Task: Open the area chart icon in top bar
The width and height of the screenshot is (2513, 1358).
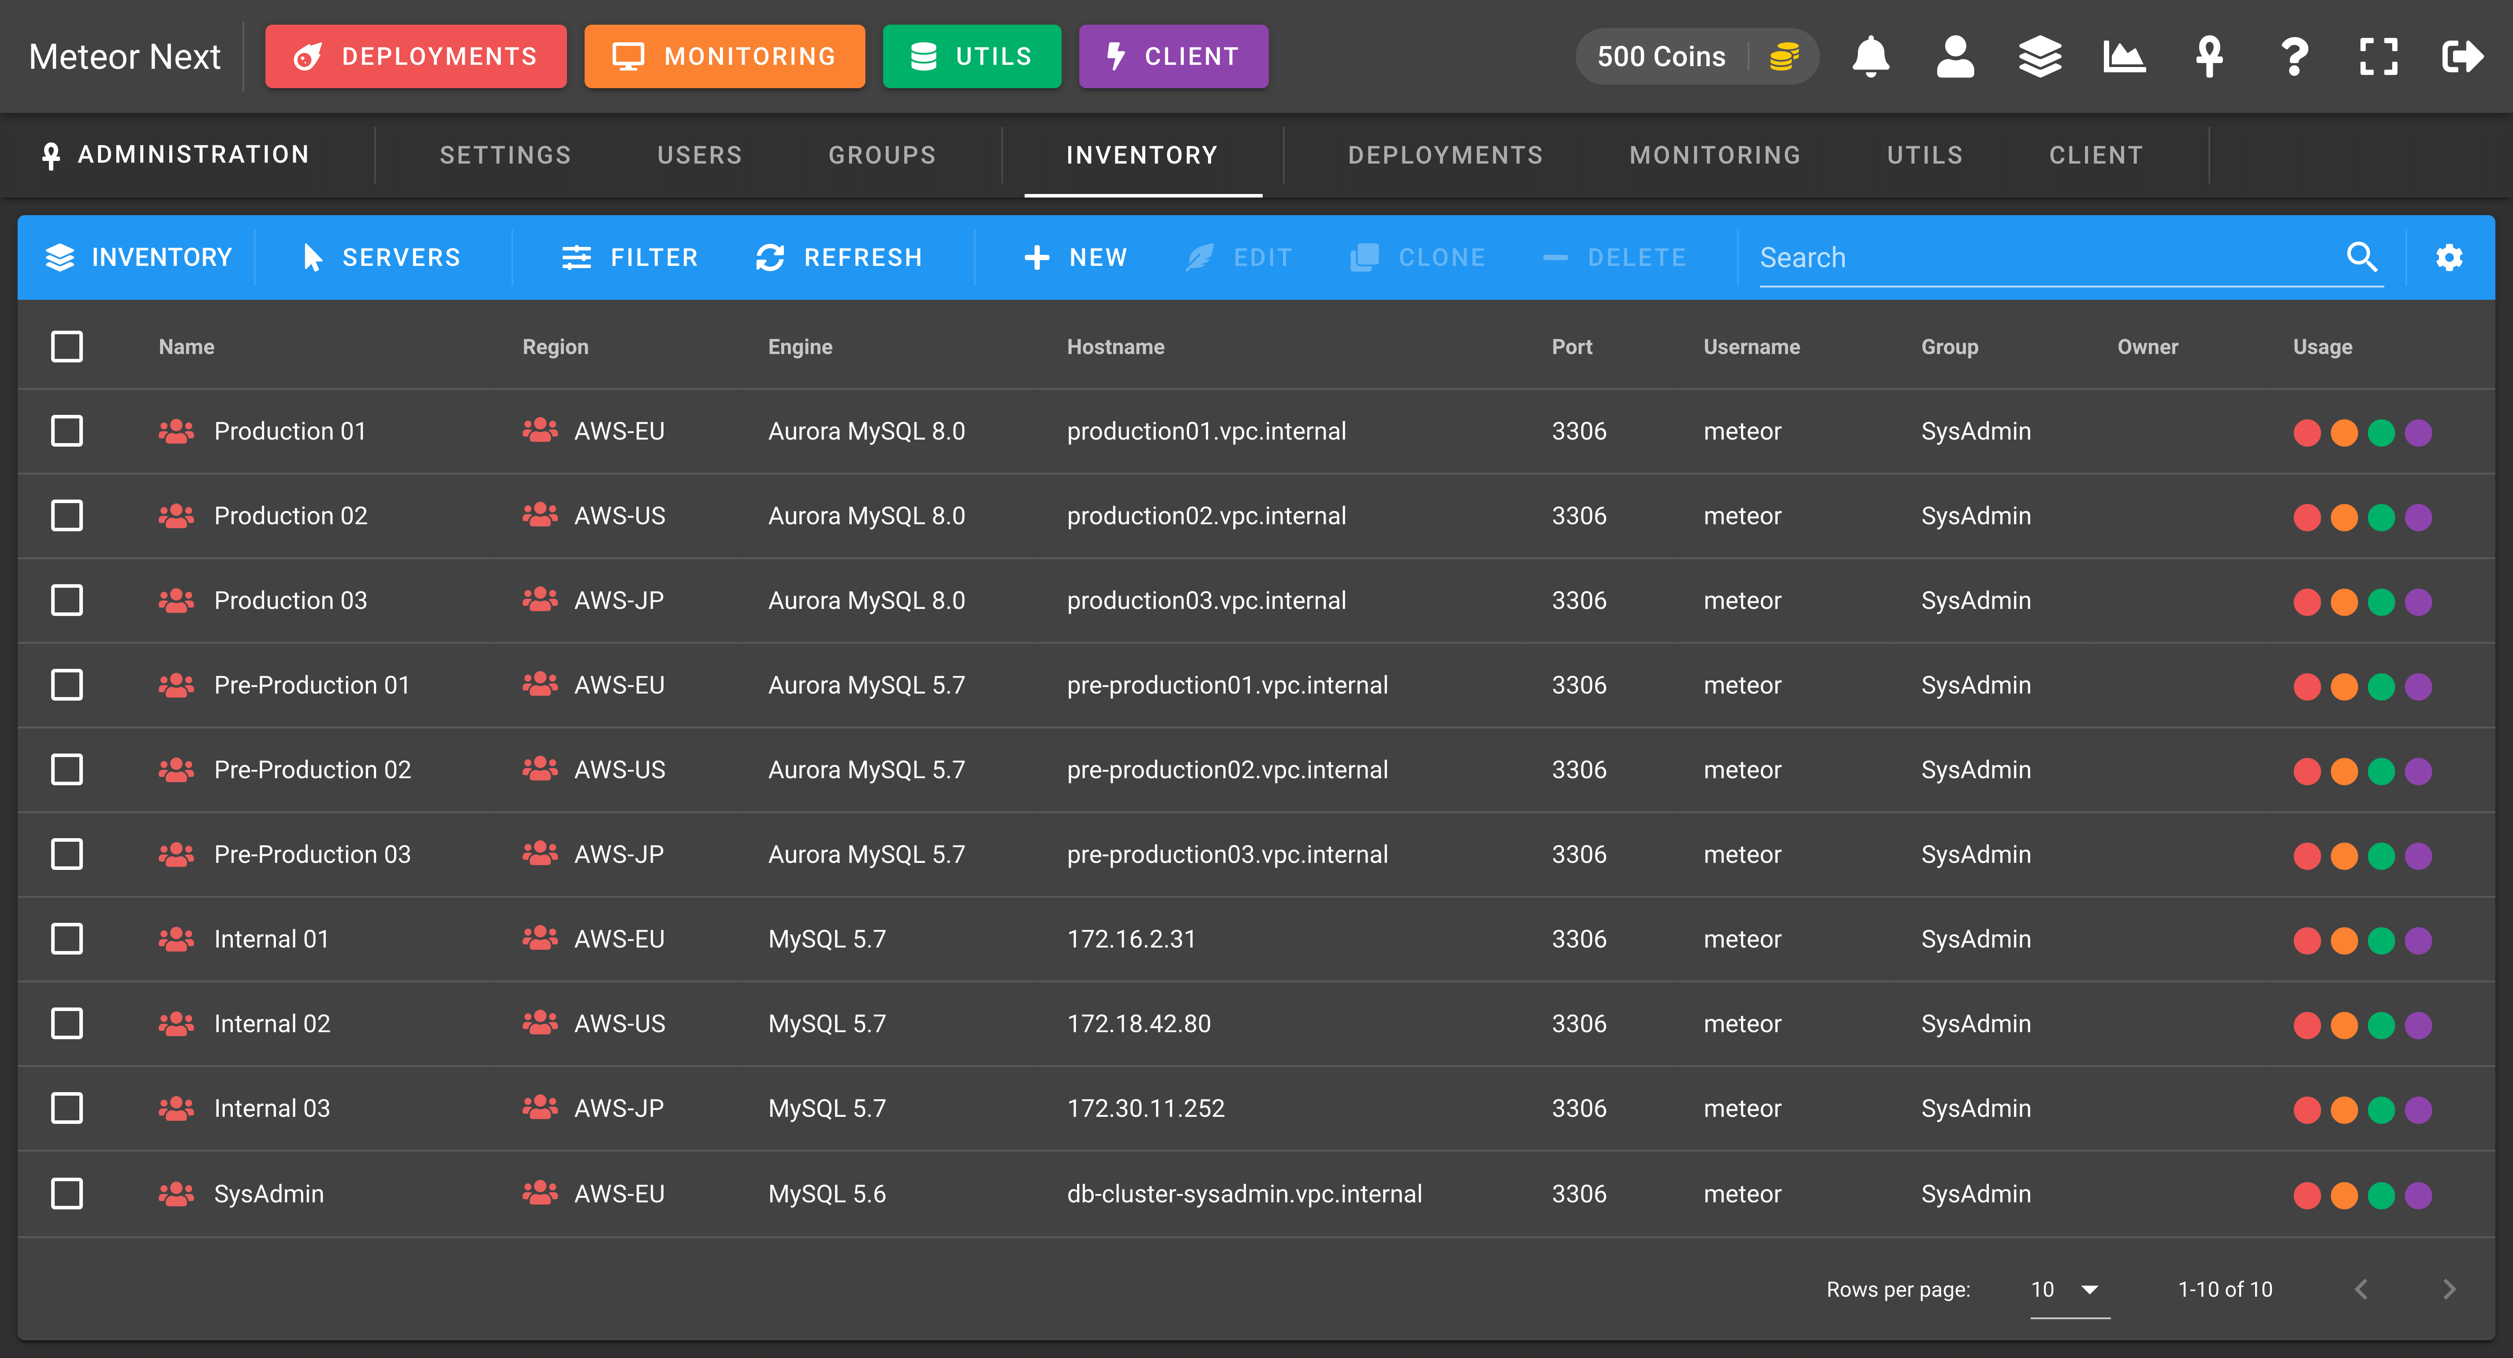Action: coord(2124,56)
